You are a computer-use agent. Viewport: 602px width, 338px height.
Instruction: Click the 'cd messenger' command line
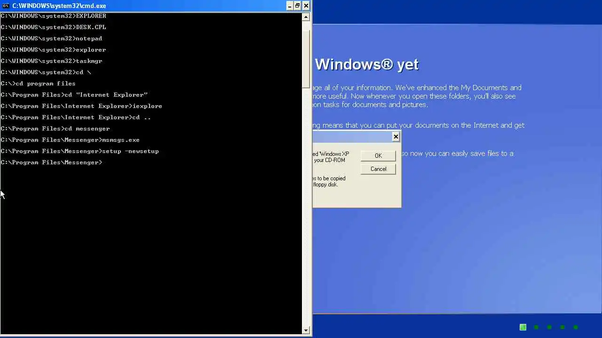(55, 129)
